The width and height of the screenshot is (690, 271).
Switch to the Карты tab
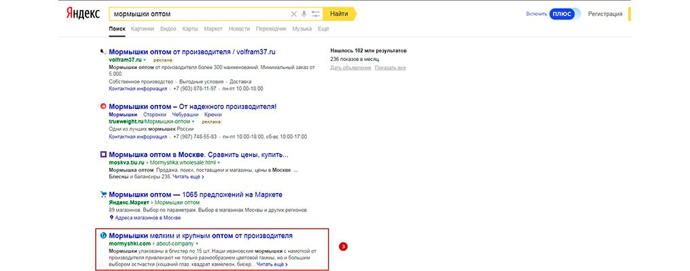189,29
